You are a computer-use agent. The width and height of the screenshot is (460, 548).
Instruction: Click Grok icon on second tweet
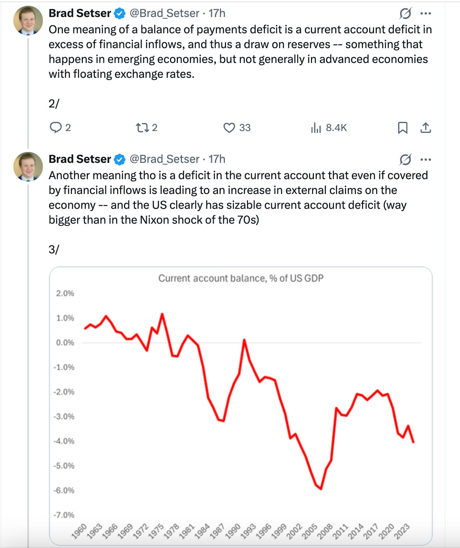[405, 159]
